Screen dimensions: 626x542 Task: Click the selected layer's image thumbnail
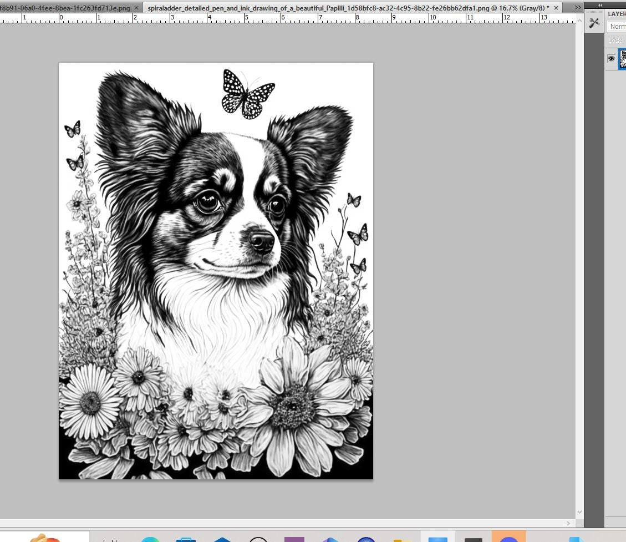click(623, 58)
